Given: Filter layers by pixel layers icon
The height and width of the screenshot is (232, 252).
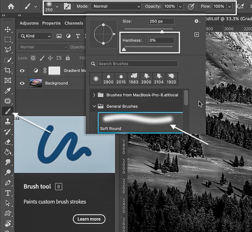Looking at the screenshot, I should click(59, 36).
